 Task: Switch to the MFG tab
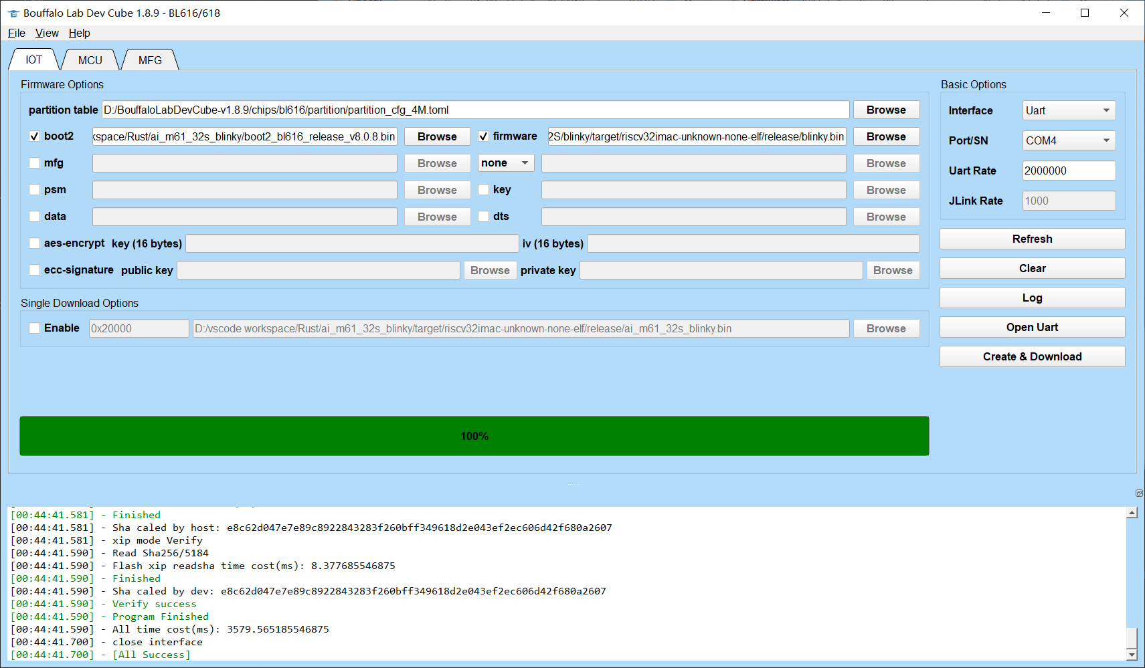click(150, 60)
